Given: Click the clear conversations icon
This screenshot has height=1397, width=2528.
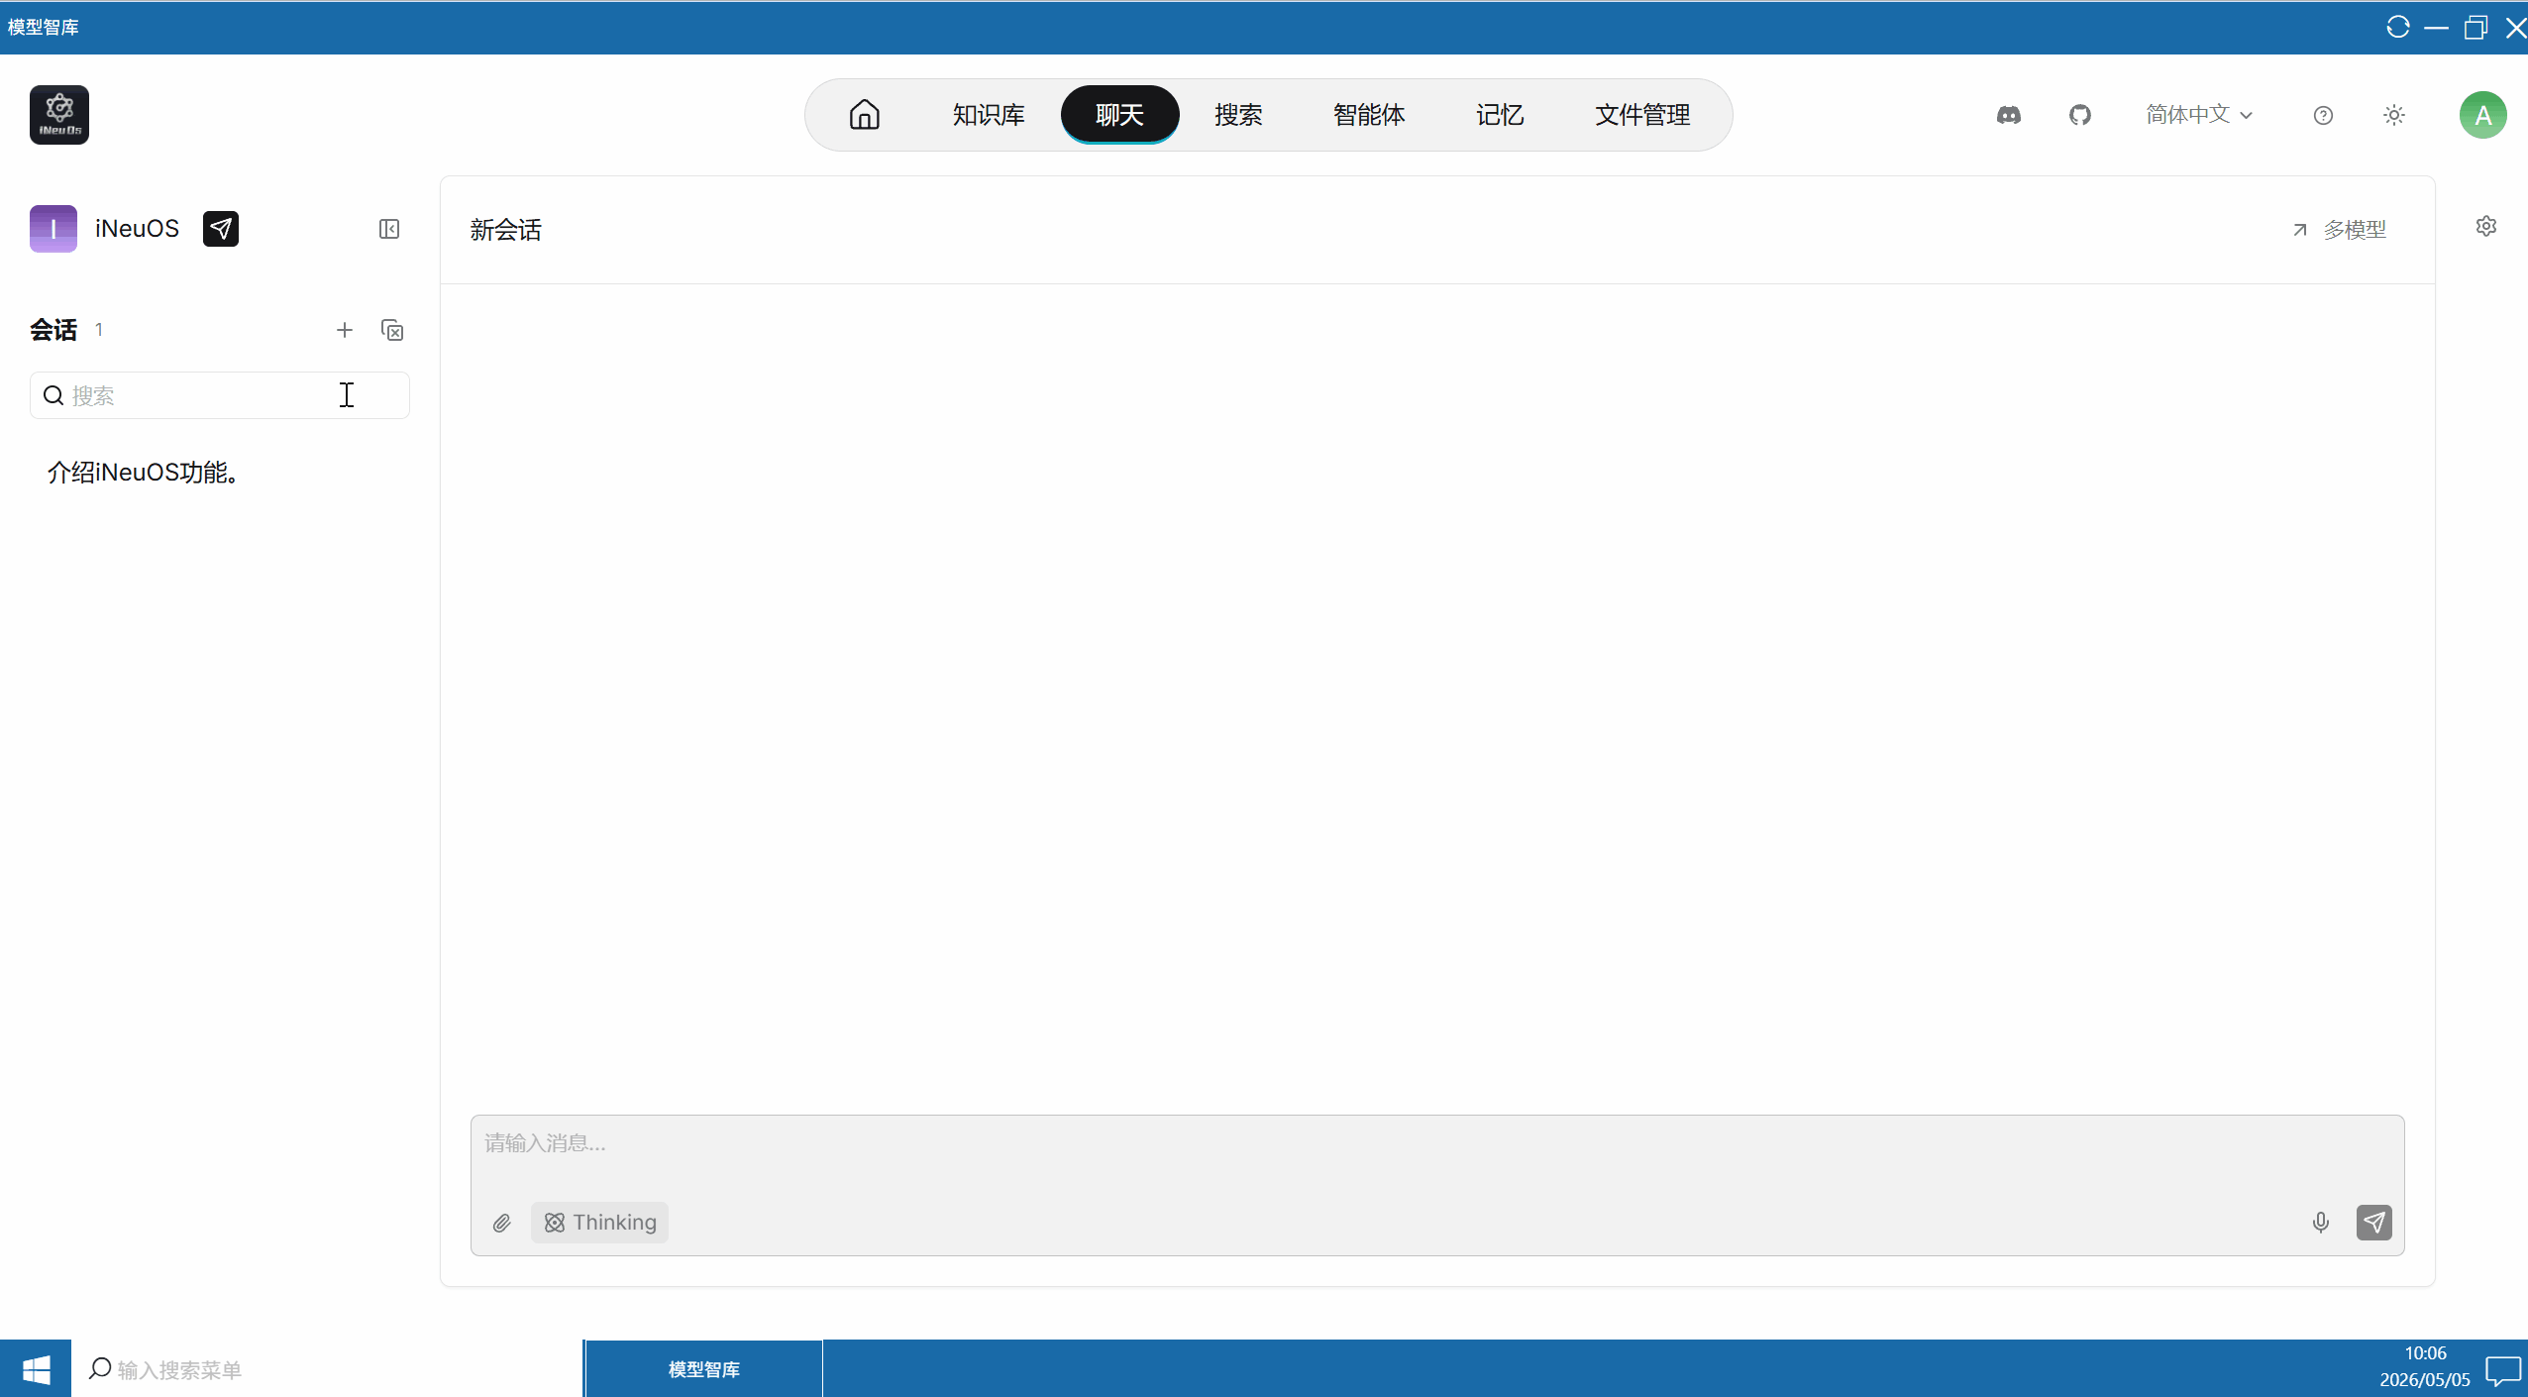Looking at the screenshot, I should pos(392,330).
